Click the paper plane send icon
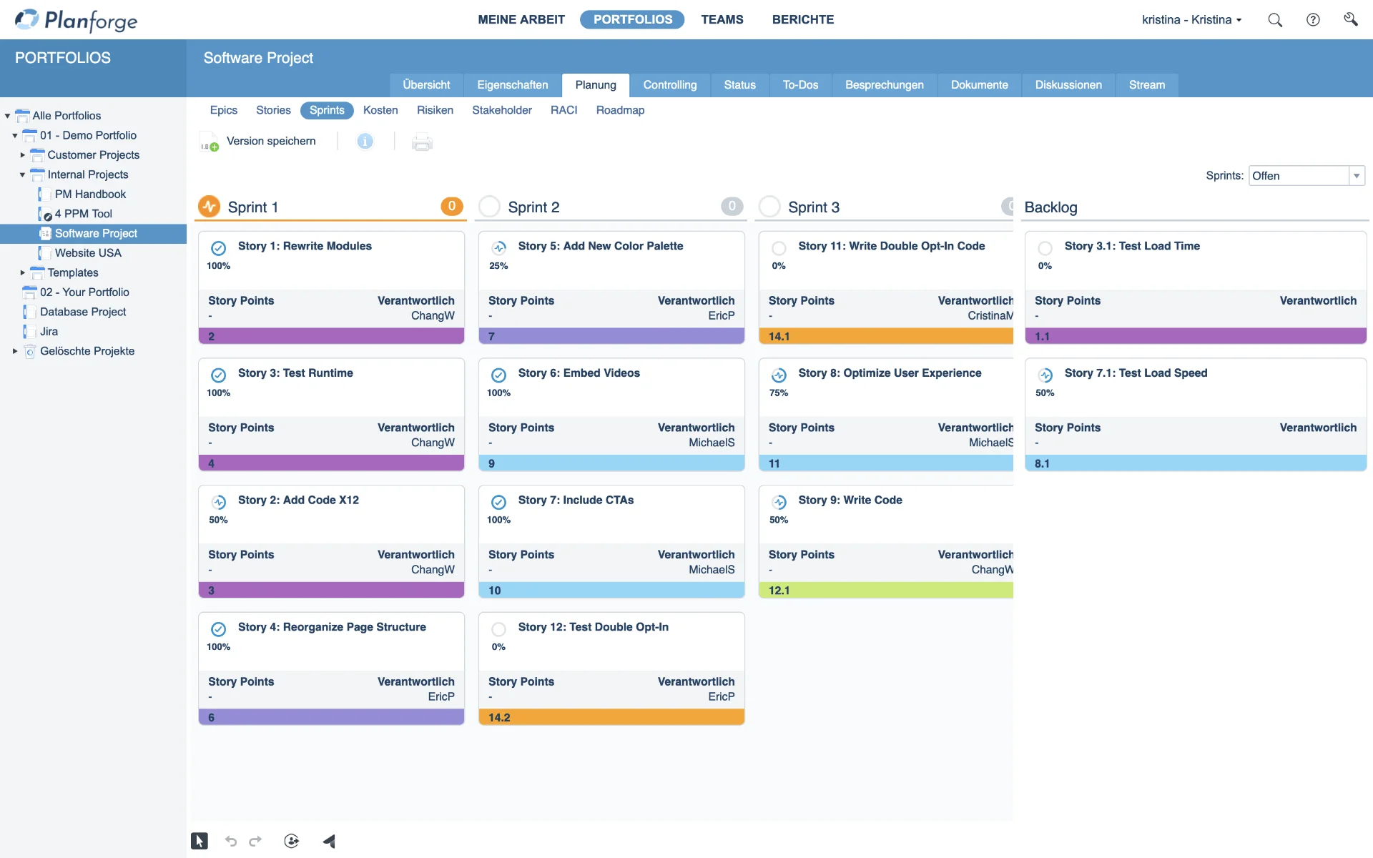The image size is (1373, 858). (329, 841)
